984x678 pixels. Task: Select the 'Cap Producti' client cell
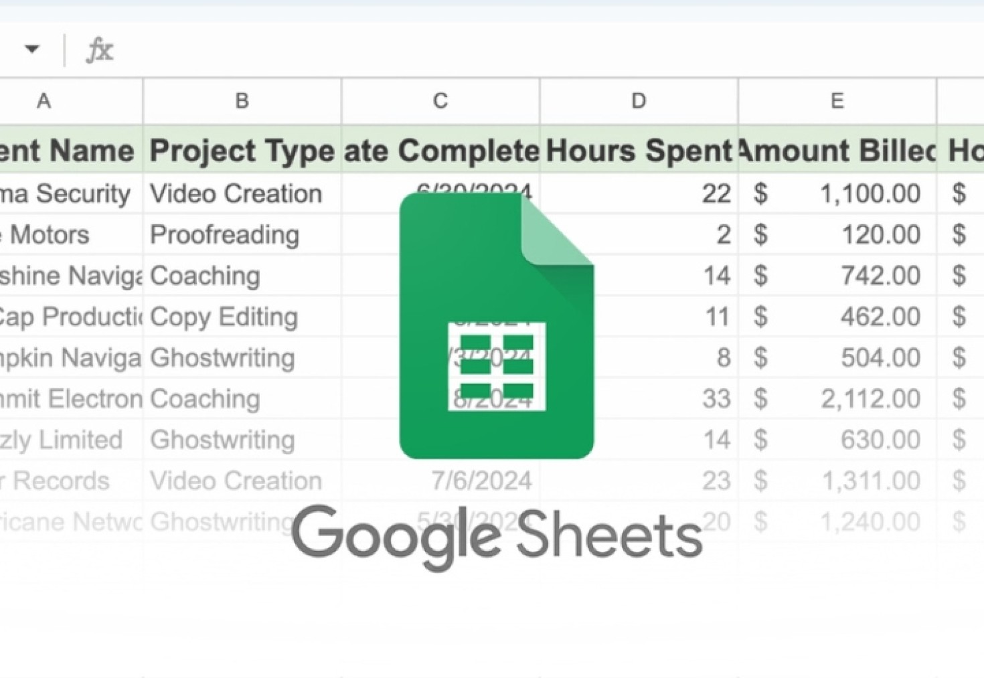(71, 316)
